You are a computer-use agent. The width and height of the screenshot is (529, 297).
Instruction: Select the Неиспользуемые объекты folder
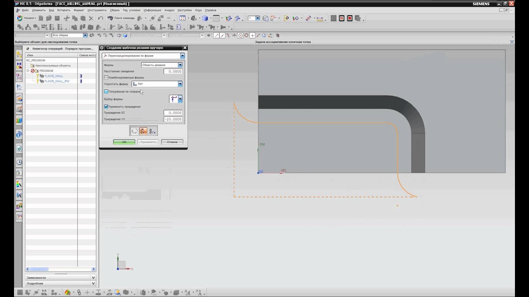52,66
